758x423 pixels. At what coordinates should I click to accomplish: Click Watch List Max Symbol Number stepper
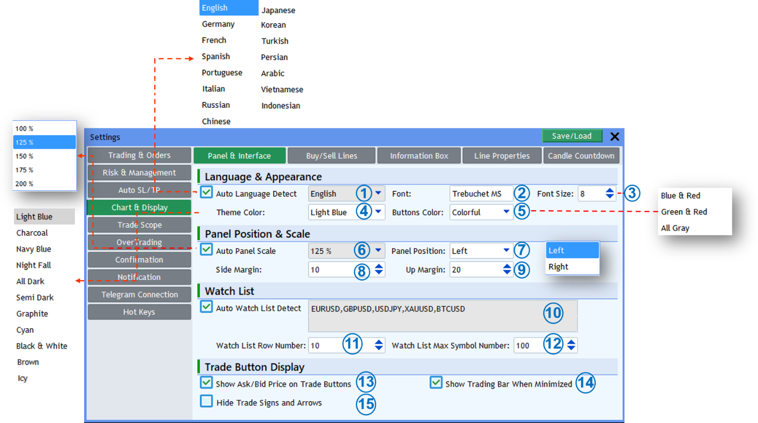[571, 345]
